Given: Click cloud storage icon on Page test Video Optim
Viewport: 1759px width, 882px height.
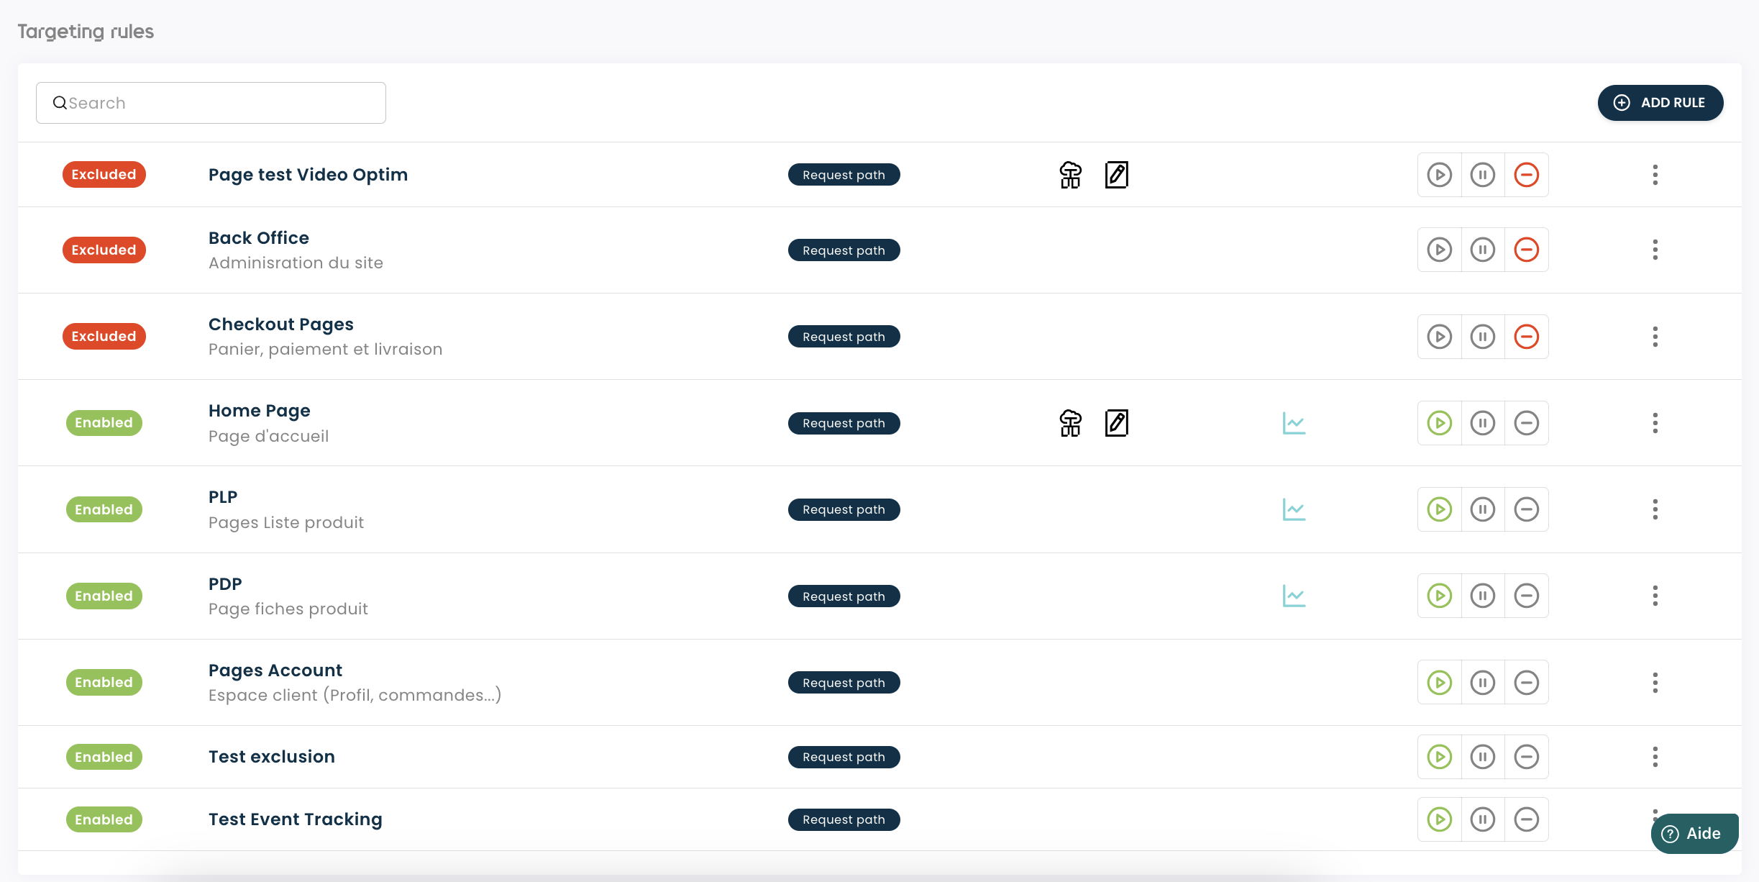Looking at the screenshot, I should [x=1070, y=175].
